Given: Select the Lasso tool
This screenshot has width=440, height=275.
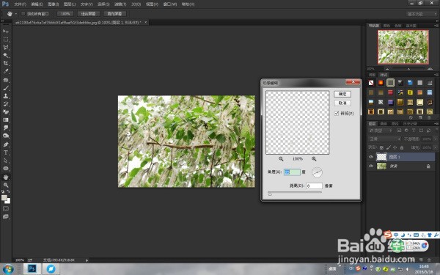Looking at the screenshot, I should tap(6, 47).
